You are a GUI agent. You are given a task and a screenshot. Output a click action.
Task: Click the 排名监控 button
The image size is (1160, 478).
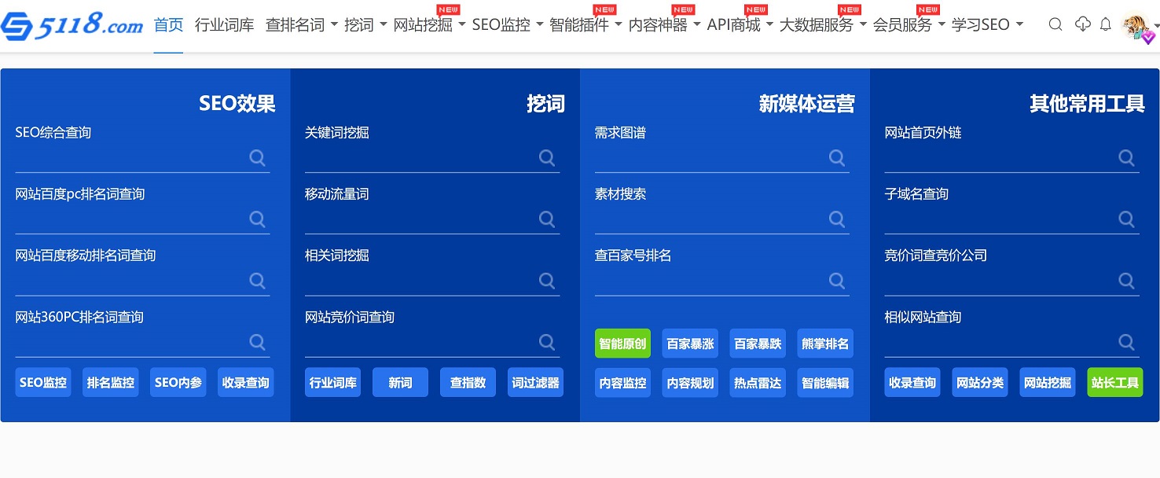point(111,383)
